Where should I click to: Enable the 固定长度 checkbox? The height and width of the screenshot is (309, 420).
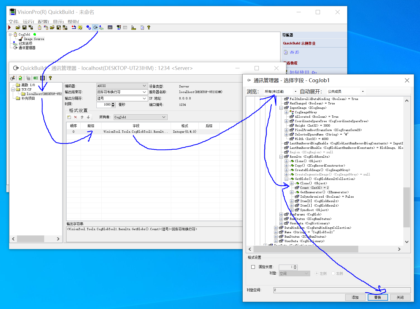click(x=253, y=267)
